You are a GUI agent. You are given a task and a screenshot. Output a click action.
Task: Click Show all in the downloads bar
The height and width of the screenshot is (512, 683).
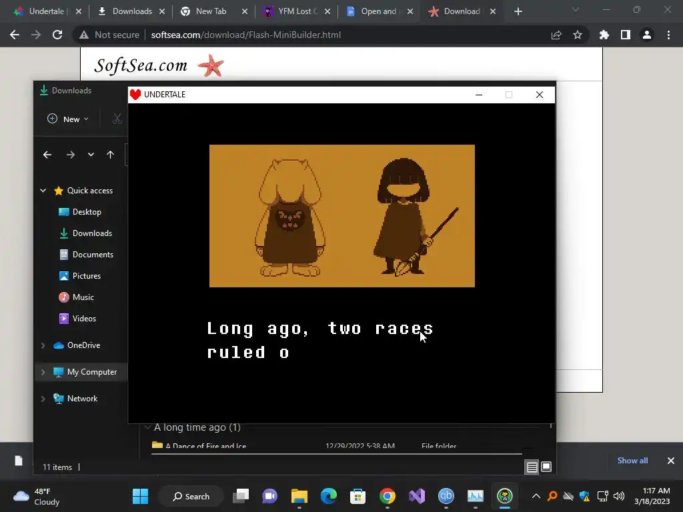click(x=632, y=461)
